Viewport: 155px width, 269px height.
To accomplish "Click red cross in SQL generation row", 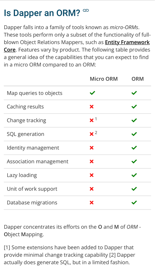I will coord(92,134).
